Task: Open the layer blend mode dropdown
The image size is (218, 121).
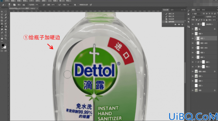Action: pos(198,17)
